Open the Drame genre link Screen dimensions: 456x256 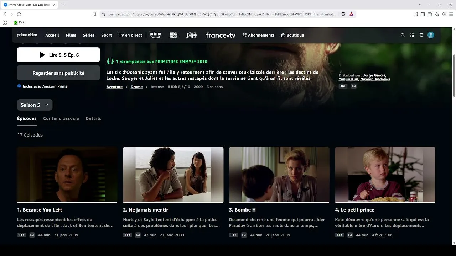coord(136,87)
